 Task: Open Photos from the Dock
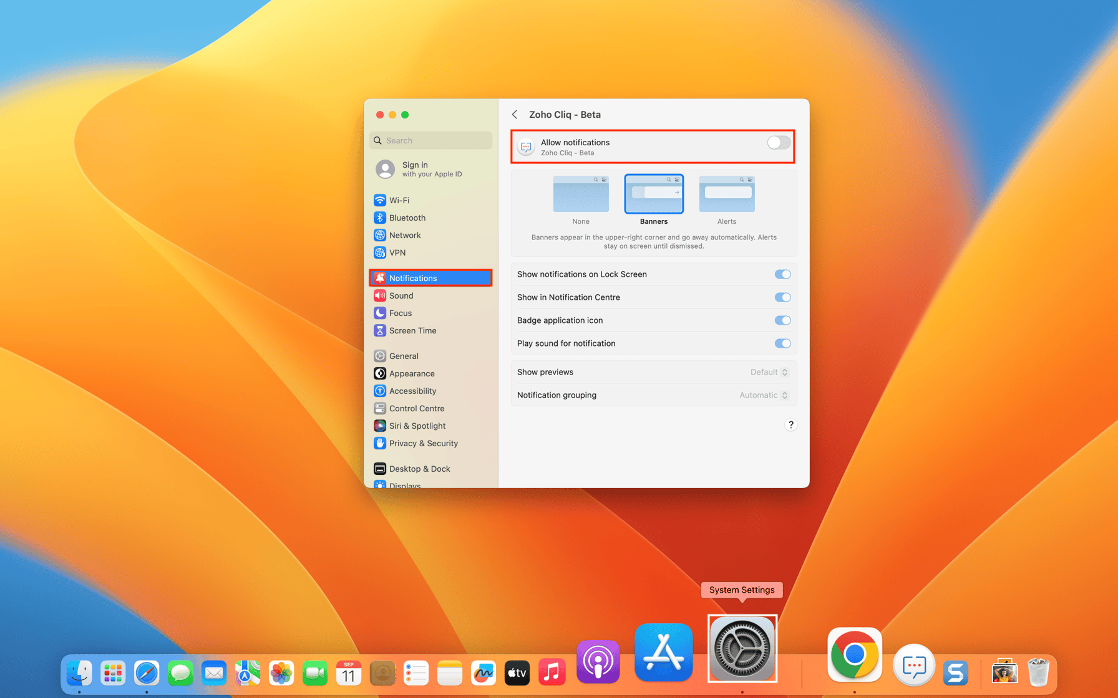[281, 673]
